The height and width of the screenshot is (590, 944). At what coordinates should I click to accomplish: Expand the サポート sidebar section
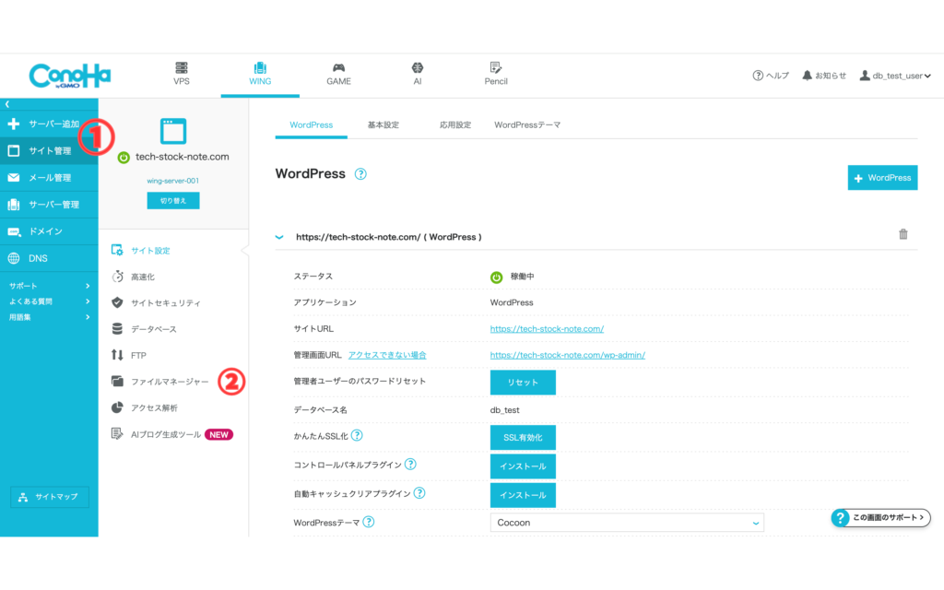click(x=49, y=287)
